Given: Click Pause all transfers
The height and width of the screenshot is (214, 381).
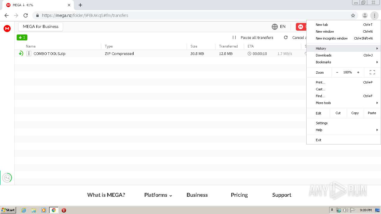Looking at the screenshot, I should [257, 37].
